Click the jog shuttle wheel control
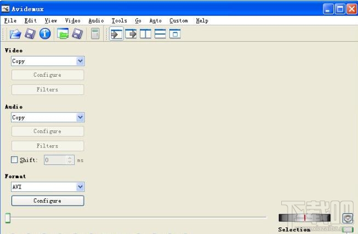This screenshot has width=358, height=234. point(304,218)
